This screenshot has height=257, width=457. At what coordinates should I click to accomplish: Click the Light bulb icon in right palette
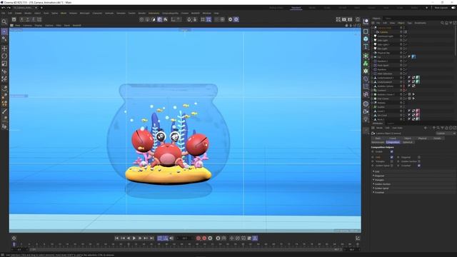coord(366,119)
